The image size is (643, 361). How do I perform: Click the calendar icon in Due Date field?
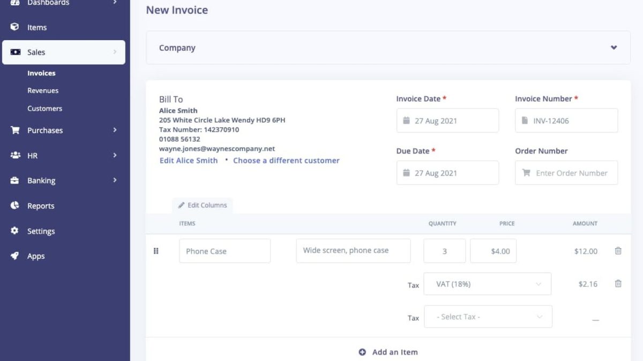[x=406, y=173]
